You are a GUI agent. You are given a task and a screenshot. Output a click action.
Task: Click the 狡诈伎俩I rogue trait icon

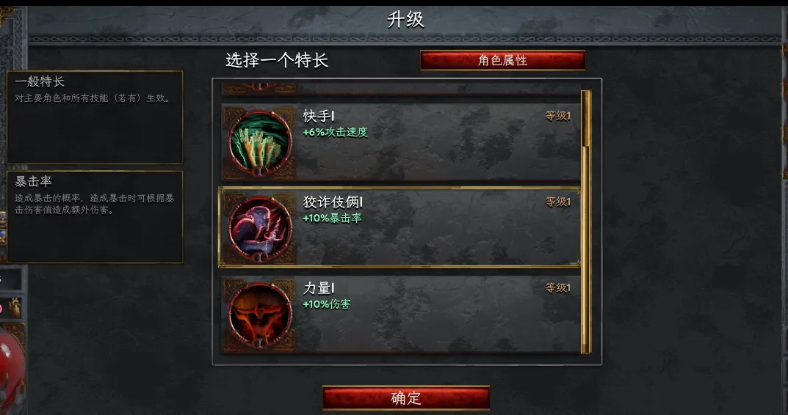(260, 228)
